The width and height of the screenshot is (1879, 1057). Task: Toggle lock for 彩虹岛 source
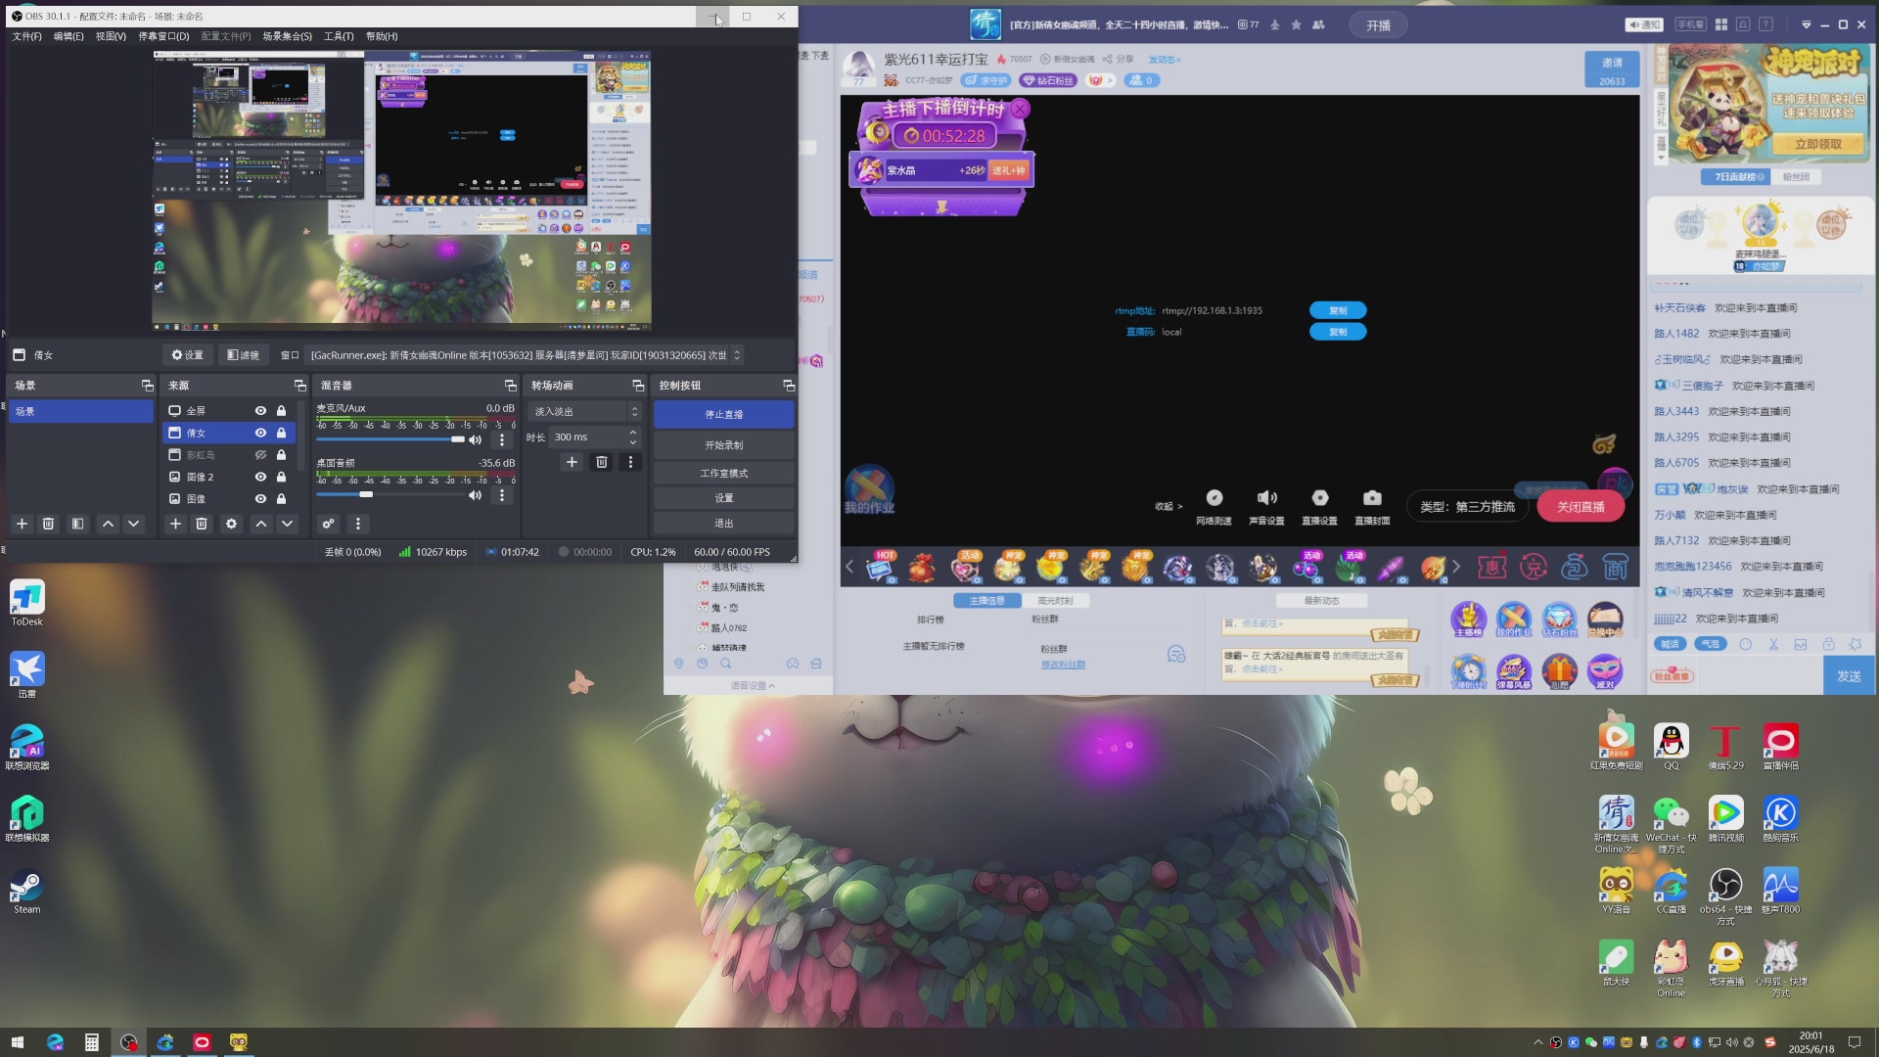[281, 455]
